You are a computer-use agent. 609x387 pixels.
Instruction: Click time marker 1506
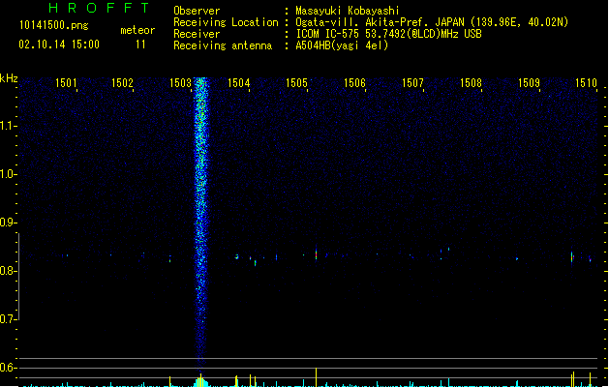(354, 83)
